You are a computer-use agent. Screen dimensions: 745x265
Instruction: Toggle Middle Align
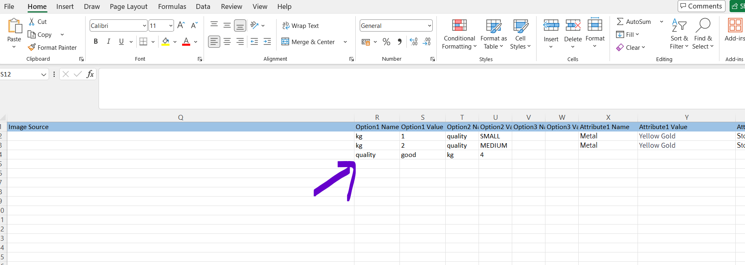click(227, 25)
